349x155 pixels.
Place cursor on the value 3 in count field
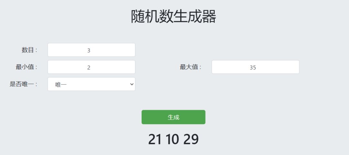89,50
